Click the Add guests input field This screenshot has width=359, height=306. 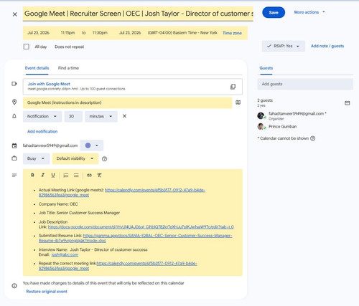tap(305, 84)
